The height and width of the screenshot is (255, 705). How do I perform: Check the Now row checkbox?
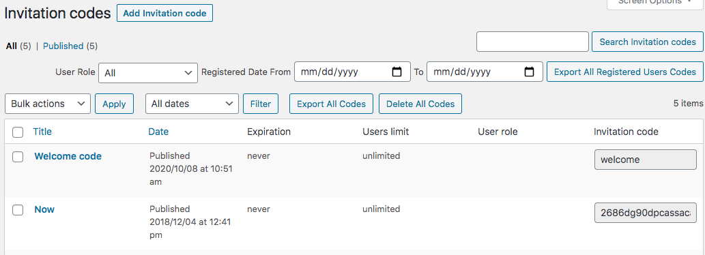click(x=18, y=209)
